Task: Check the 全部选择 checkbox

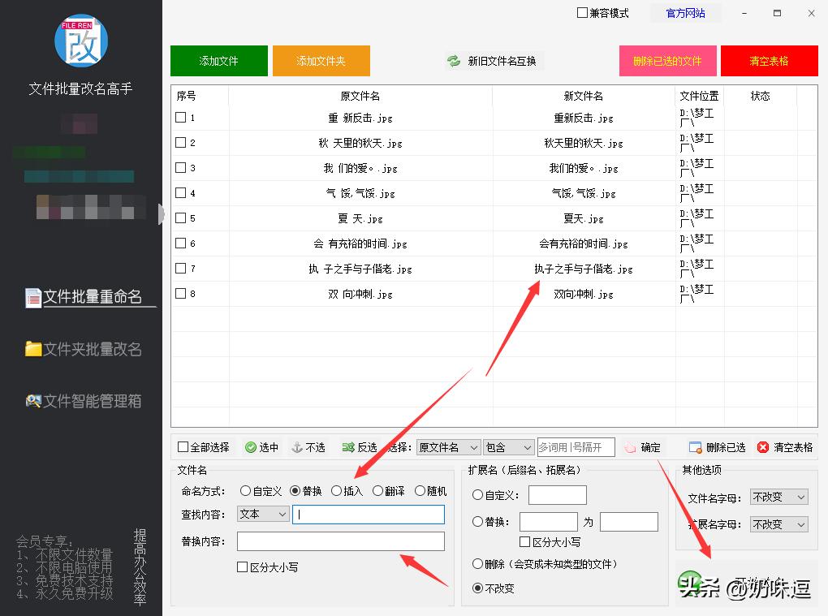Action: (x=183, y=446)
